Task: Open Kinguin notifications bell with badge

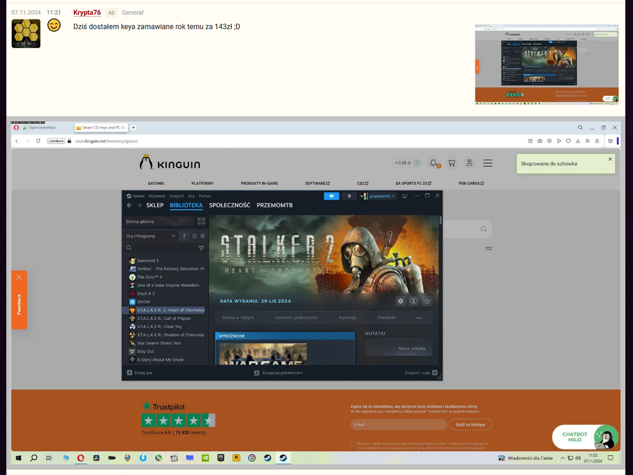Action: pos(433,163)
